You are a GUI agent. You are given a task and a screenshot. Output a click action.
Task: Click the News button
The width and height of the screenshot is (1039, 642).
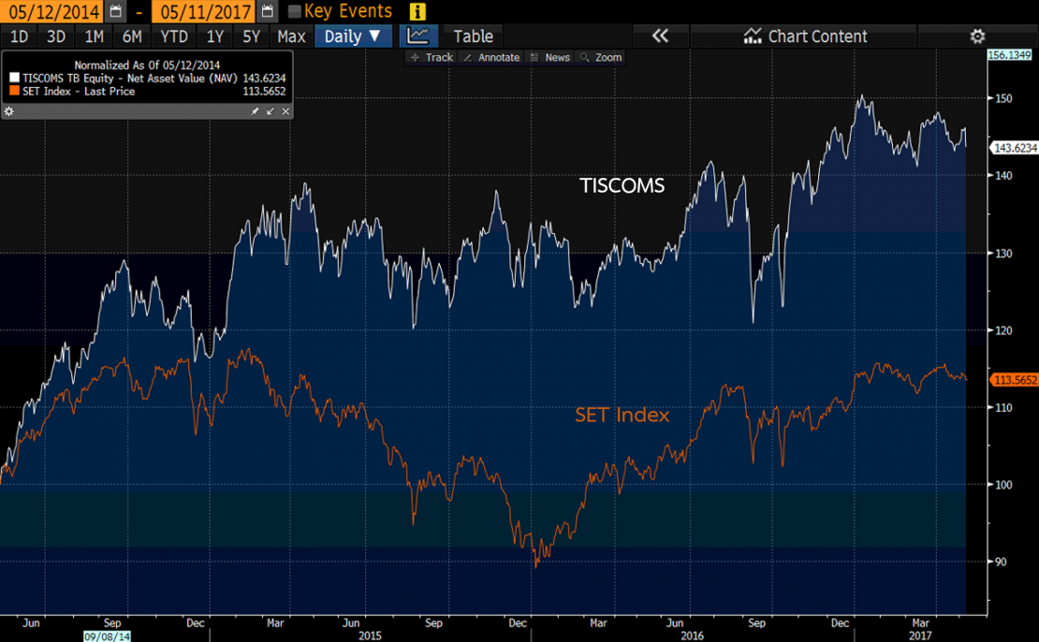click(x=550, y=57)
